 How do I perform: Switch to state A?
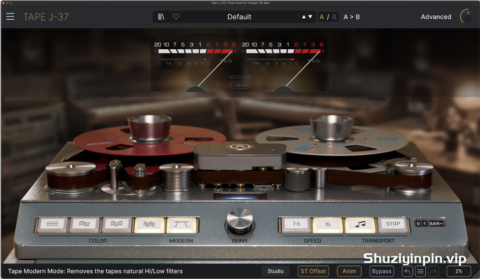322,17
